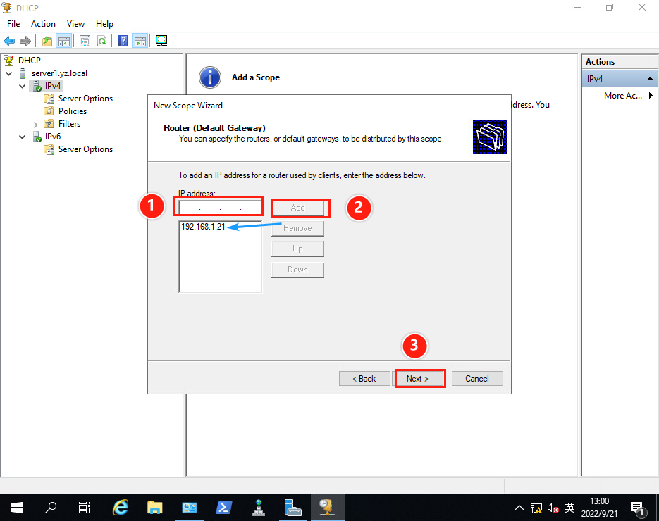The width and height of the screenshot is (659, 521).
Task: Open taskbar Search
Action: [x=51, y=508]
